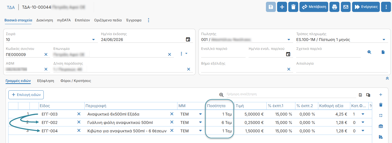
Task: Open three-dot options beside Επωνυμία
Action: 182,54
